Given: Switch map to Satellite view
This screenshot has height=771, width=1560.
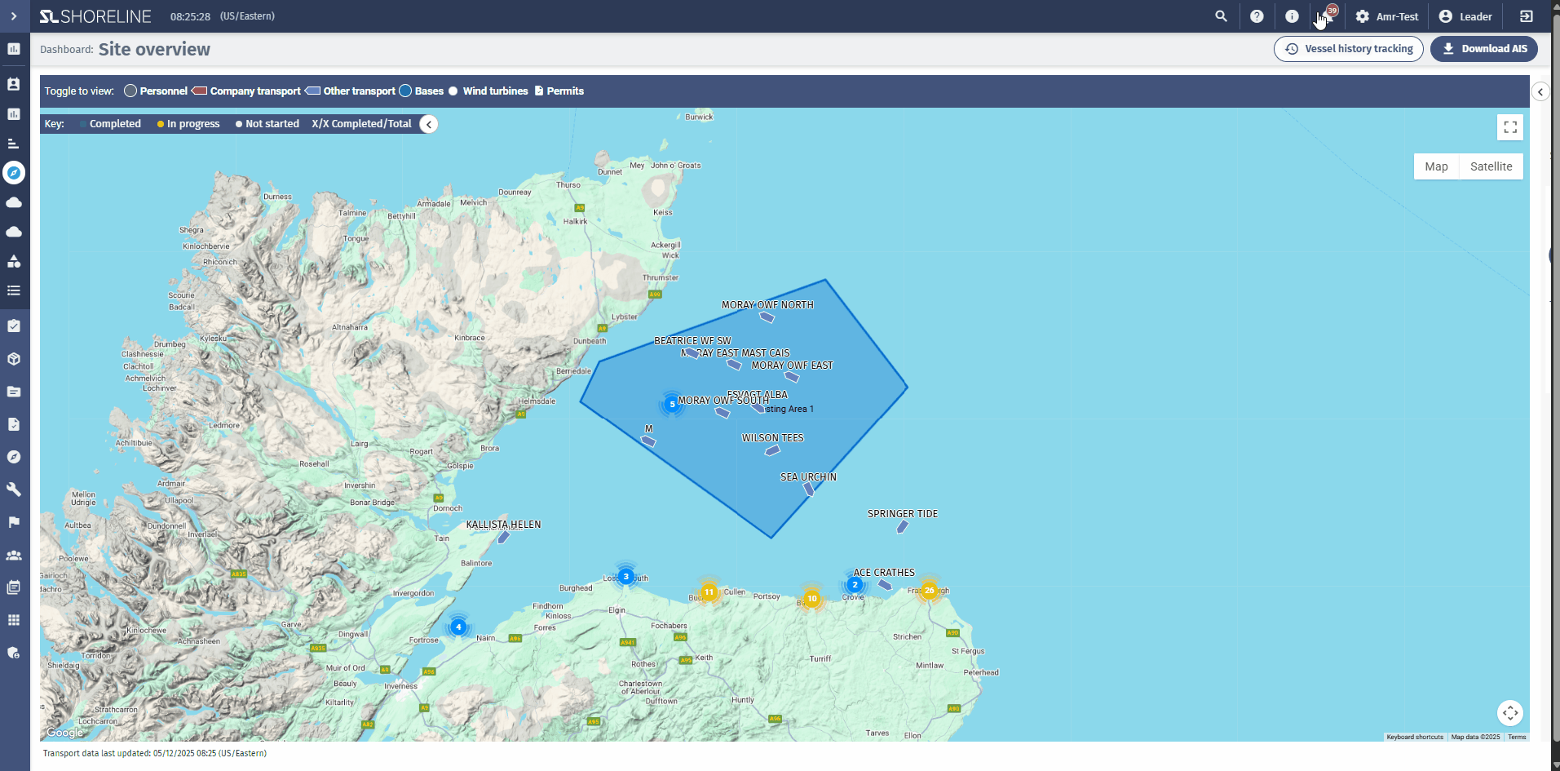Looking at the screenshot, I should (x=1491, y=166).
